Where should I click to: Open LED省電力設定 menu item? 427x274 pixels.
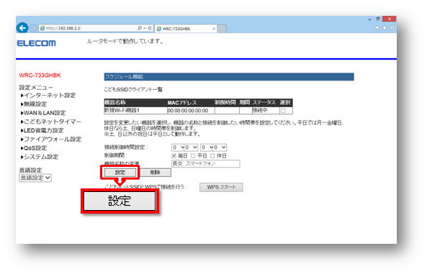pyautogui.click(x=42, y=130)
